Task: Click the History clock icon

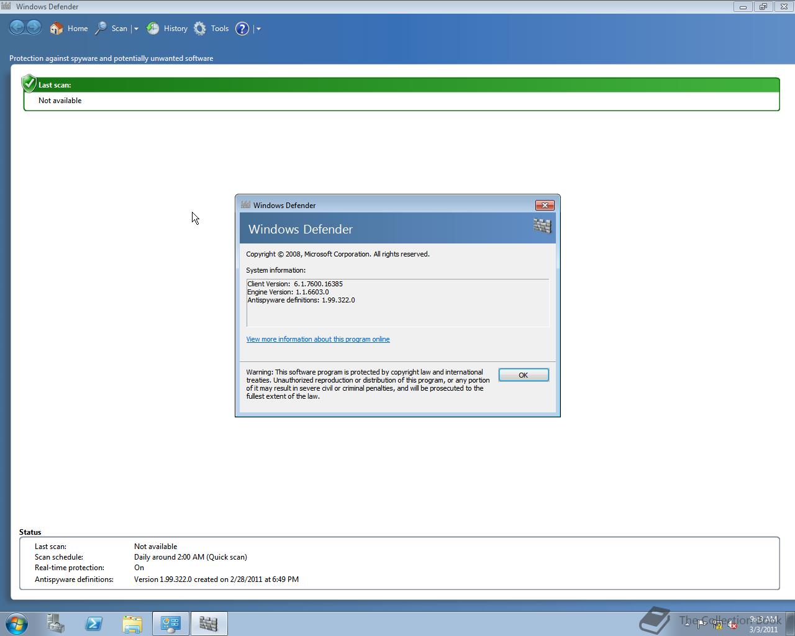Action: 153,29
